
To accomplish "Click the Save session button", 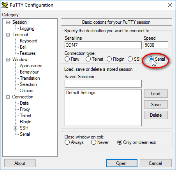I will coord(156,104).
